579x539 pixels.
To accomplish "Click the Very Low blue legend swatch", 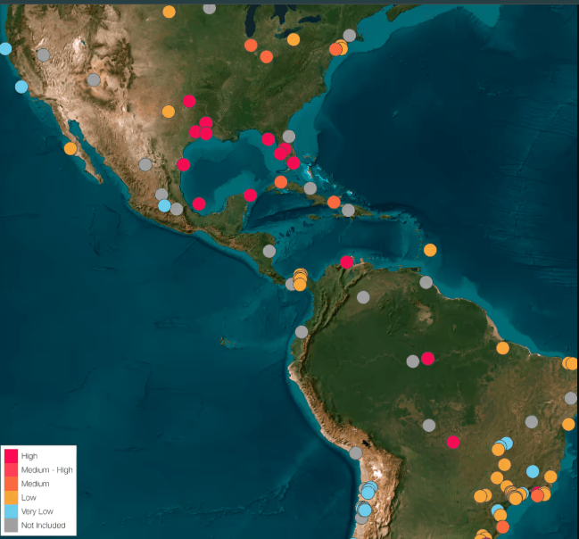I will (x=11, y=511).
